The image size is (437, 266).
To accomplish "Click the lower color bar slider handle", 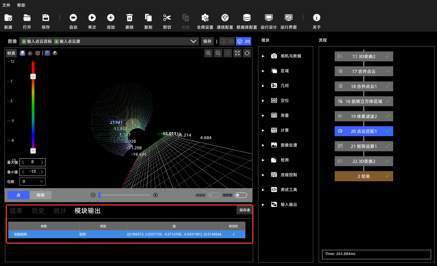I will point(33,151).
